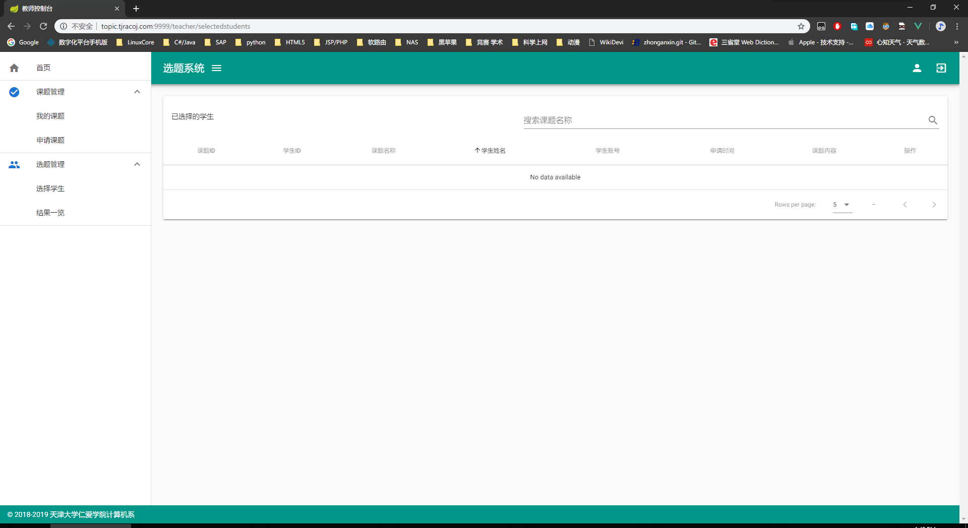Close the 教师控制台 browser tab
968x528 pixels.
pyautogui.click(x=117, y=9)
